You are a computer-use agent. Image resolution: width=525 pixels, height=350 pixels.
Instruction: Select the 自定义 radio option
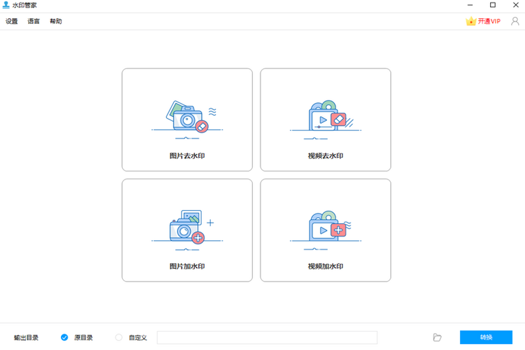pos(119,337)
